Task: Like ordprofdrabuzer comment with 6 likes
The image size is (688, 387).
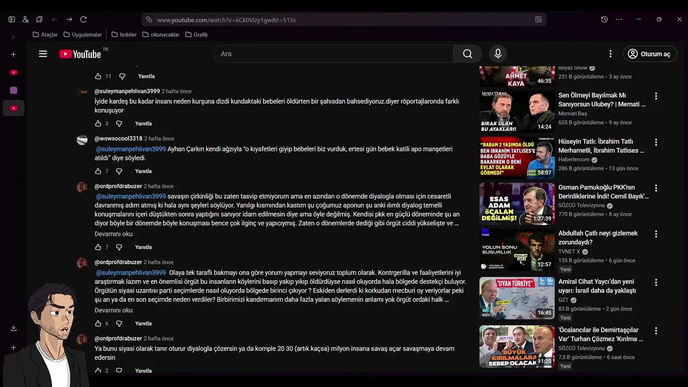Action: pos(98,324)
